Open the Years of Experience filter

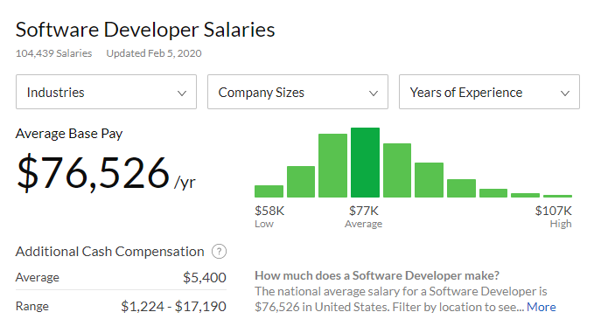[x=490, y=92]
